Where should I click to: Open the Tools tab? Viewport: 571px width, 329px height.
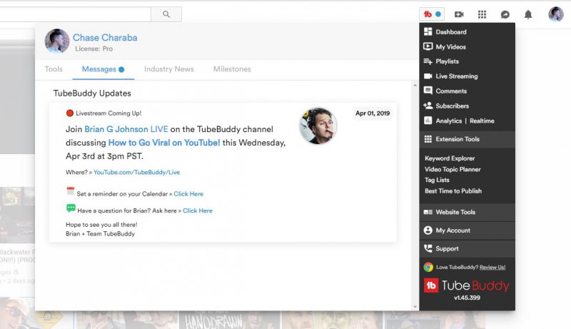tap(54, 69)
